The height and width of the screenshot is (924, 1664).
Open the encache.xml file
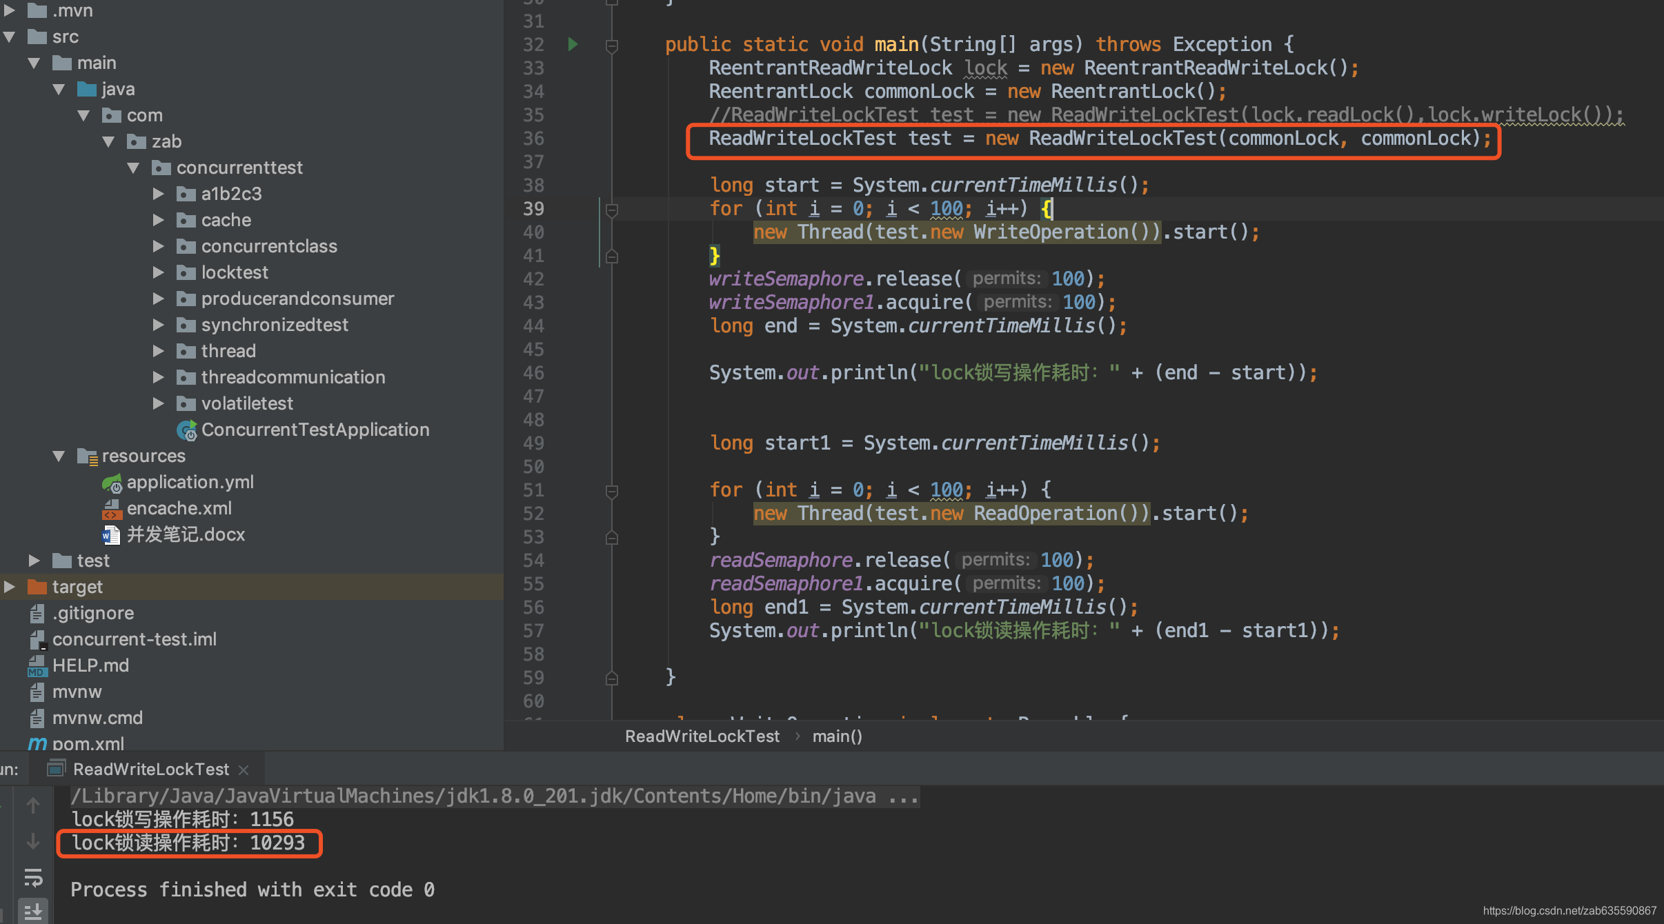(179, 508)
